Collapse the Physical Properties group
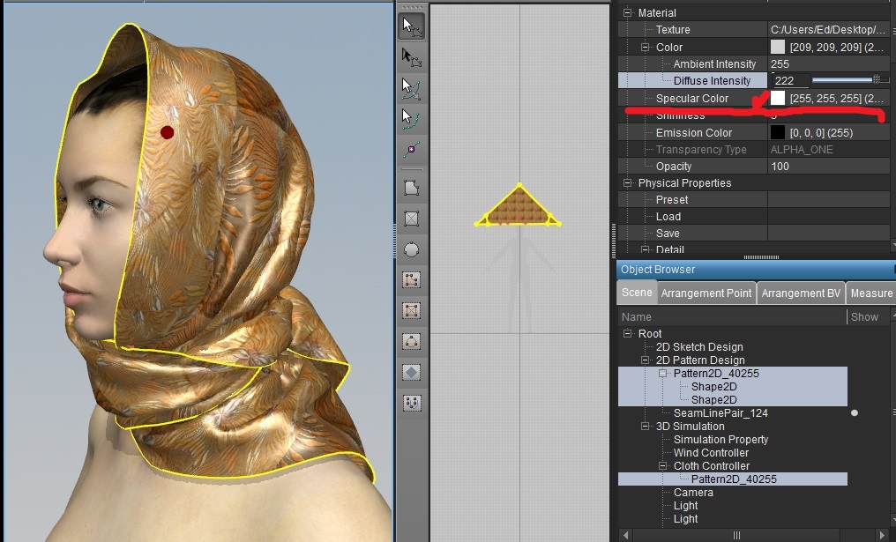 pyautogui.click(x=627, y=183)
